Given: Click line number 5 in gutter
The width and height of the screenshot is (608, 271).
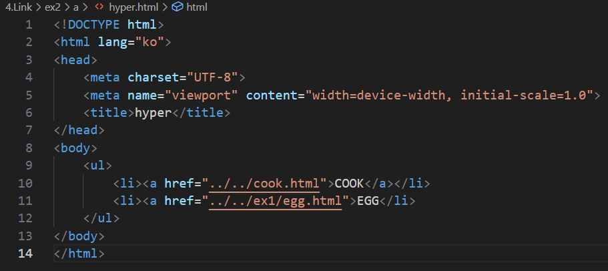Looking at the screenshot, I should [x=29, y=95].
